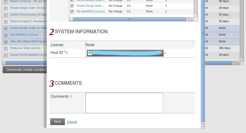Click the Next button
This screenshot has height=133, width=246.
point(57,122)
